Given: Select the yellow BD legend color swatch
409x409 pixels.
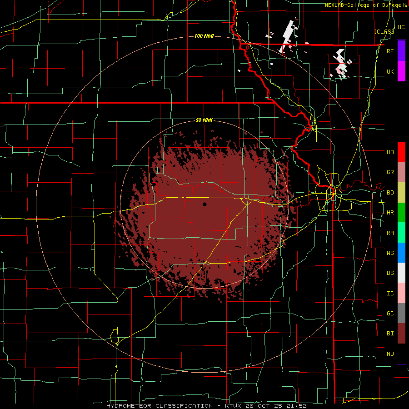Looking at the screenshot, I should [401, 193].
